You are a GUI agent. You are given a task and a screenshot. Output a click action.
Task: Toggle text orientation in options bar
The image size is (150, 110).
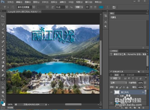point(13,7)
